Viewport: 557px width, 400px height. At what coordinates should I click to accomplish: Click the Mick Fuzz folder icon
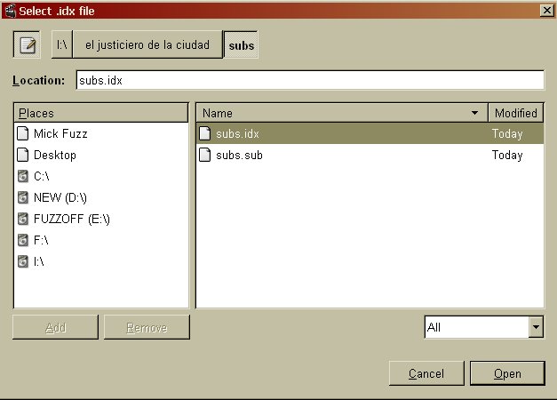(x=23, y=133)
